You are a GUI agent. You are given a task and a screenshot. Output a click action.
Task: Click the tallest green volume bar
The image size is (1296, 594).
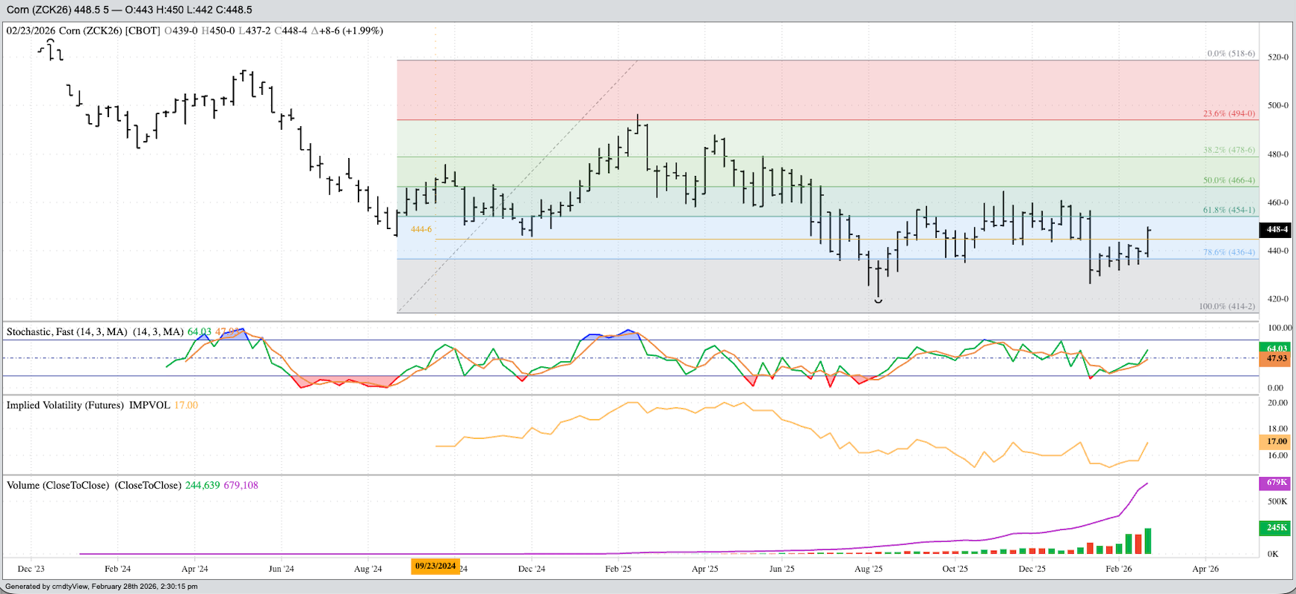[1147, 541]
